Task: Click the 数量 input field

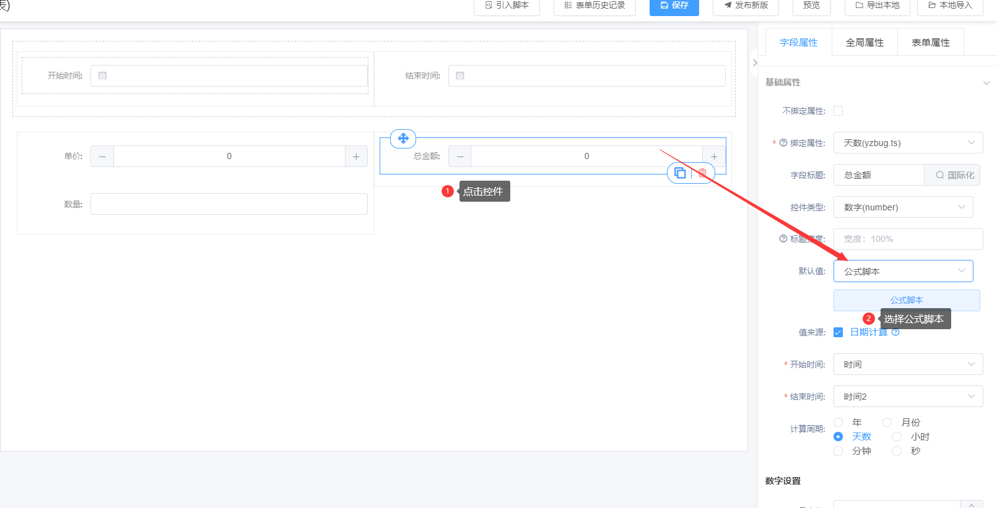Action: tap(229, 204)
